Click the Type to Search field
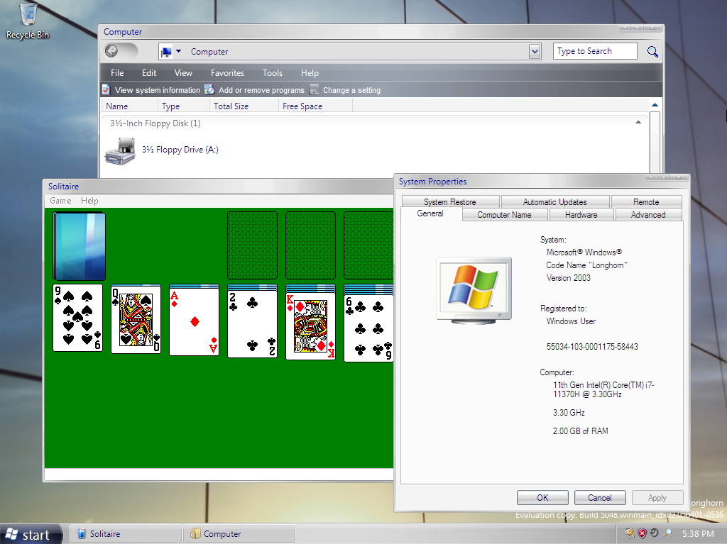 595,51
